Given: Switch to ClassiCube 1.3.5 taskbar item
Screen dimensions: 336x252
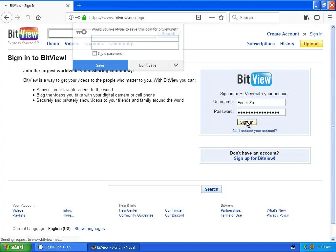Looking at the screenshot, I should tap(60, 247).
